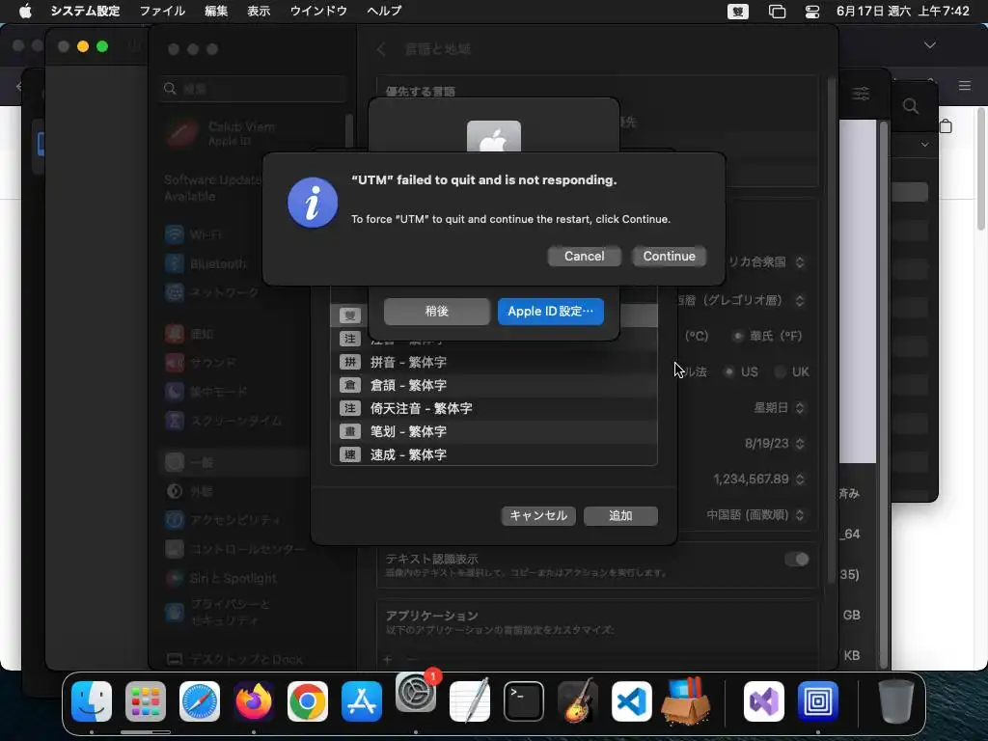Open the App Store Dock icon
The image size is (988, 741).
(x=362, y=700)
